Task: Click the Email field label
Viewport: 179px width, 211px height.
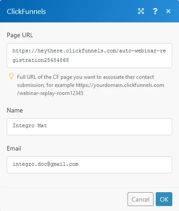Action: point(14,149)
